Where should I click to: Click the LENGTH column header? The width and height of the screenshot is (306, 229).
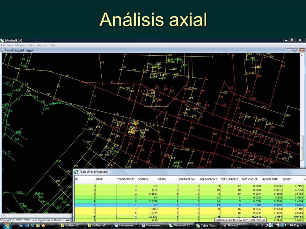[293, 179]
